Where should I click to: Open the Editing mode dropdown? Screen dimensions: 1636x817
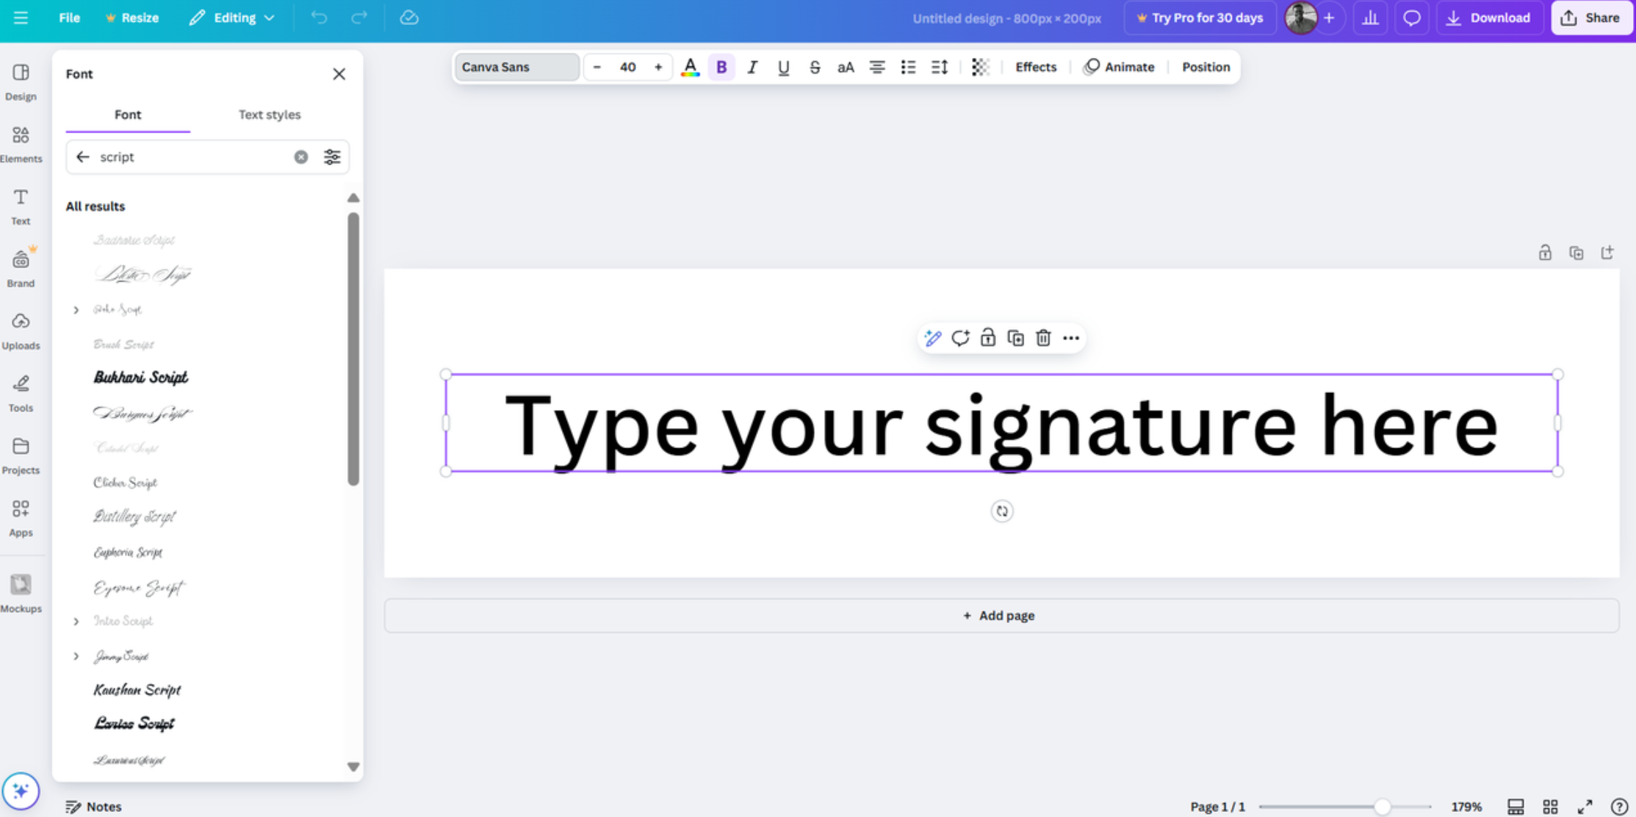[x=232, y=17]
